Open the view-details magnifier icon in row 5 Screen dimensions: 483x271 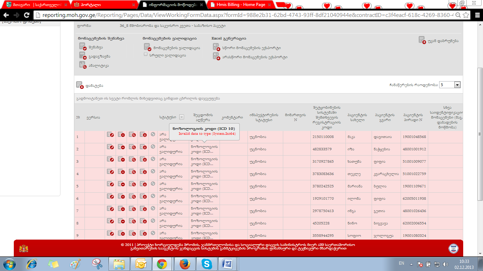132,186
